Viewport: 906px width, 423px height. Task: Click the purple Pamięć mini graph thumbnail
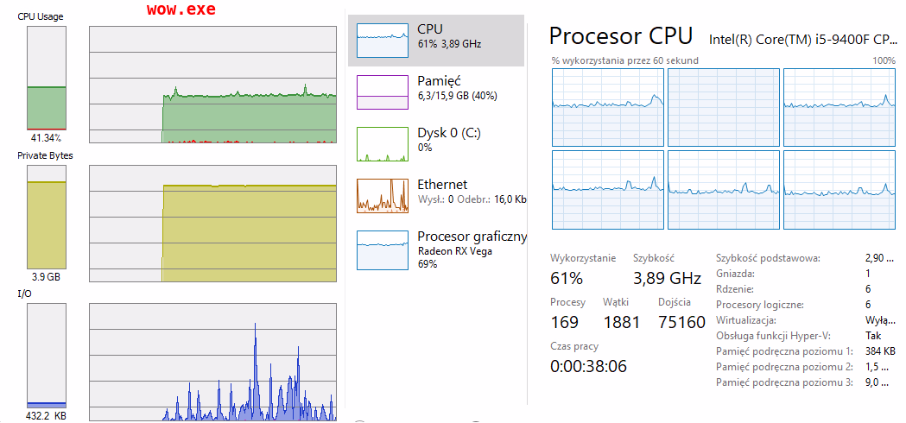383,92
